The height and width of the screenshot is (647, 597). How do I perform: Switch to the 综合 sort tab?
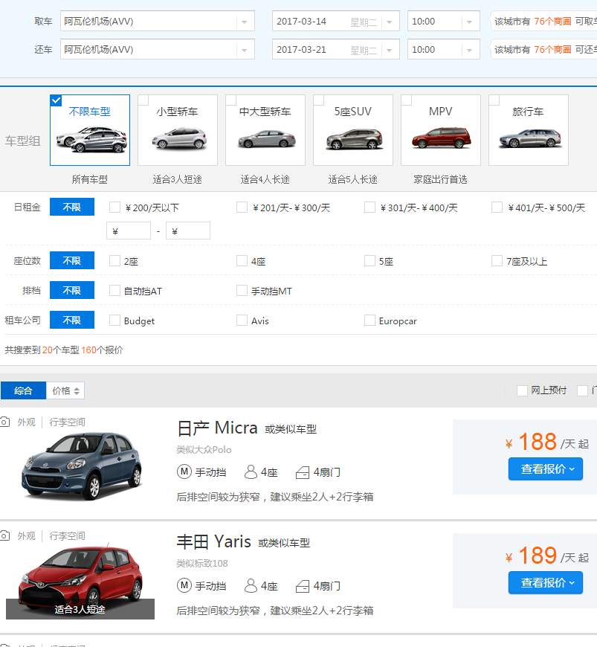click(x=23, y=390)
